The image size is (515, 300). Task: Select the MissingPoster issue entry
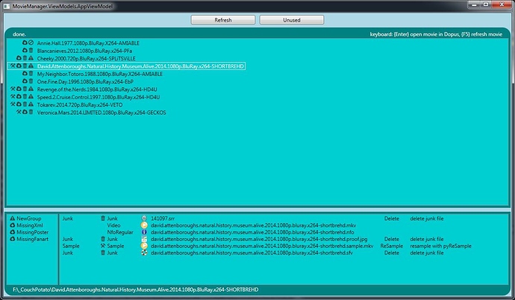tap(33, 232)
